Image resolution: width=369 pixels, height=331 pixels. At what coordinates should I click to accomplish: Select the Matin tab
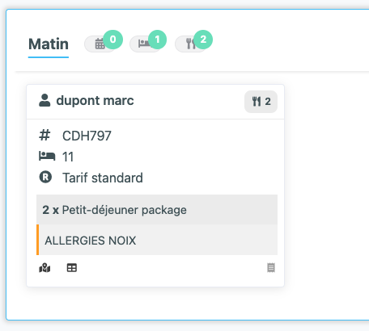[49, 44]
